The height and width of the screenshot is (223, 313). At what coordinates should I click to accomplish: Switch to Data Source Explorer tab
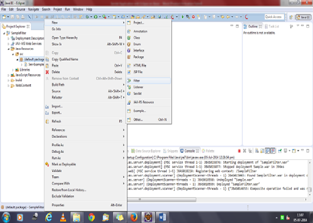(x=146, y=151)
